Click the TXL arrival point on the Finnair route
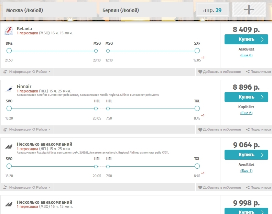 (x=197, y=109)
